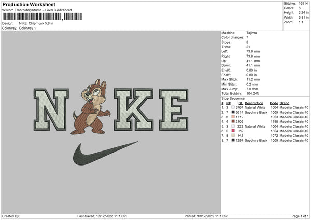Click thread code 1053 in stop 3
311x220 pixels.
coord(274,117)
